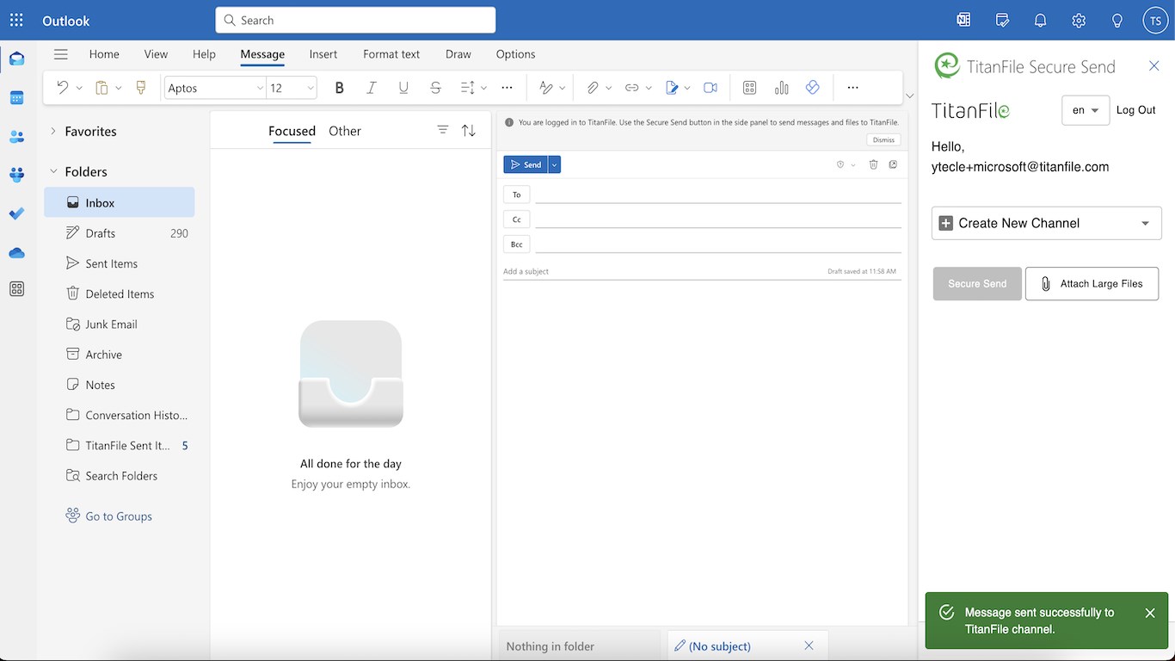The width and height of the screenshot is (1175, 661).
Task: Open Go to Groups link
Action: tap(119, 516)
